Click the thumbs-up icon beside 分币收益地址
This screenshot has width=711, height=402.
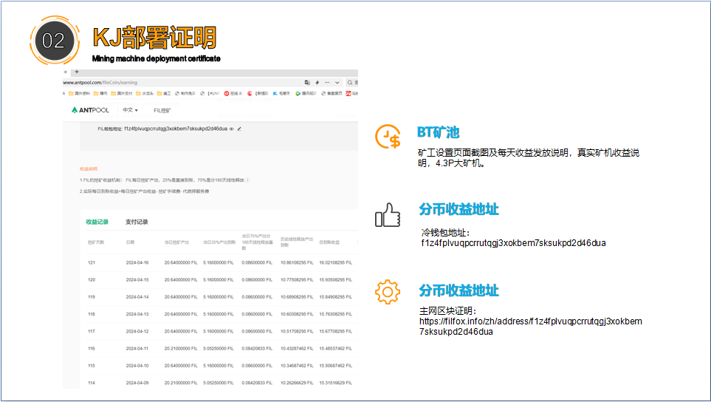pyautogui.click(x=388, y=215)
